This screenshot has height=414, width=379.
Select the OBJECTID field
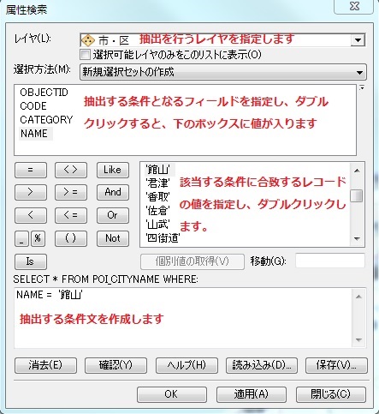coord(44,93)
